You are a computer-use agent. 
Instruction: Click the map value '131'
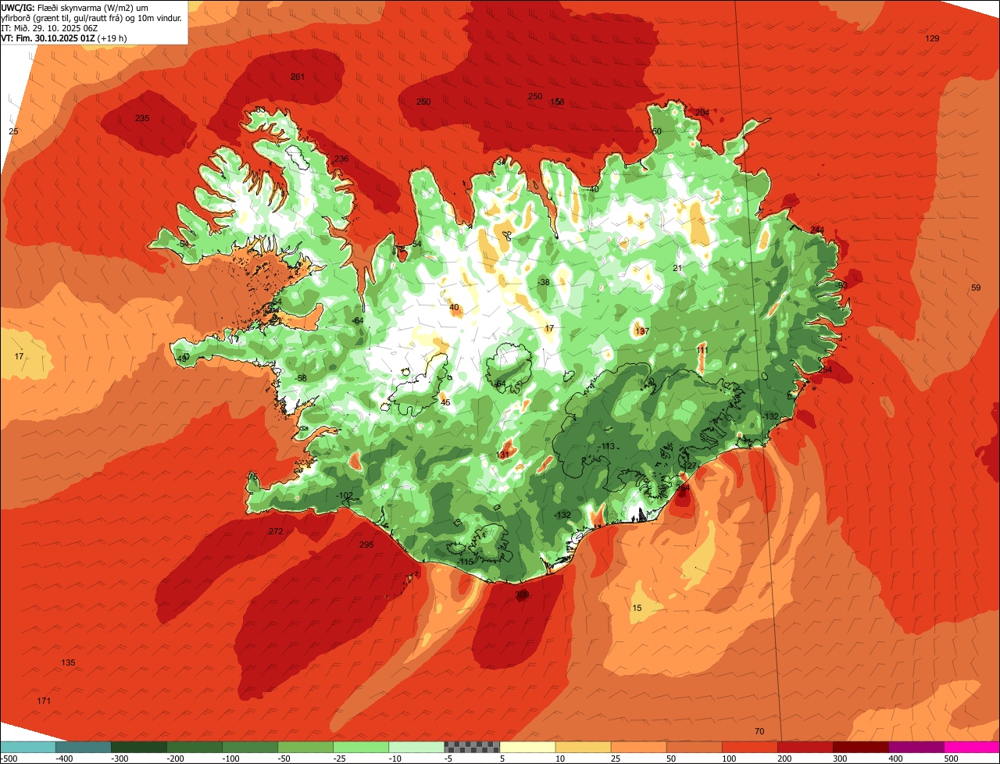click(503, 455)
